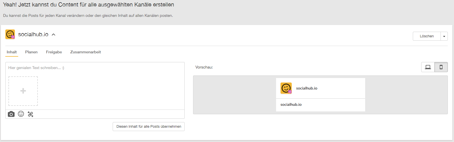
Task: Switch to the Planen tab
Action: (31, 52)
